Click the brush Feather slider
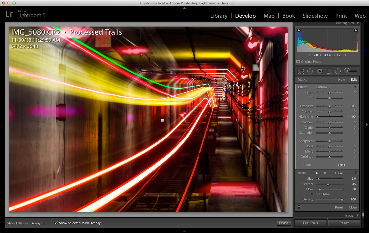Screen dimensions: 369x233 tap(329, 184)
